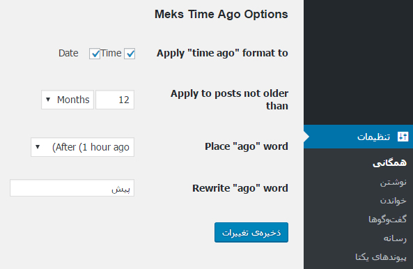Image resolution: width=413 pixels, height=269 pixels.
Task: Click the Time checkbox label
Action: click(x=111, y=53)
